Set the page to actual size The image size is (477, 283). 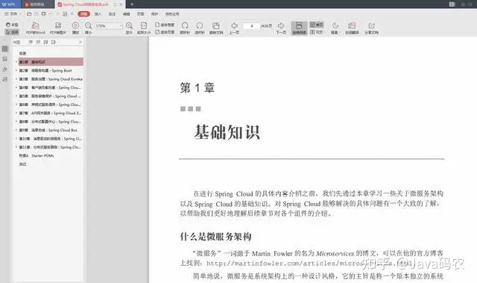coord(144,28)
